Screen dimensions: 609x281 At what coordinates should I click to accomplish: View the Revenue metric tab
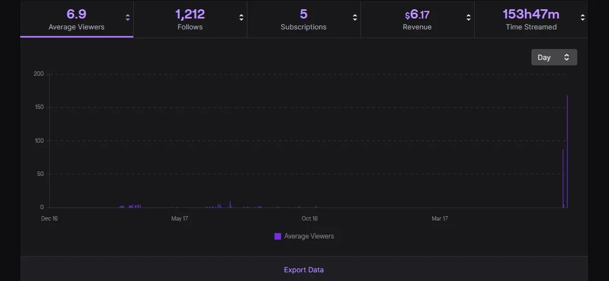(x=417, y=19)
